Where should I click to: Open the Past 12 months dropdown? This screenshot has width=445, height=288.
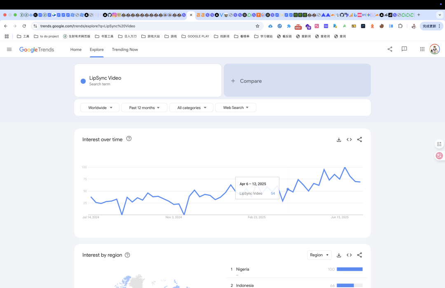tap(144, 108)
